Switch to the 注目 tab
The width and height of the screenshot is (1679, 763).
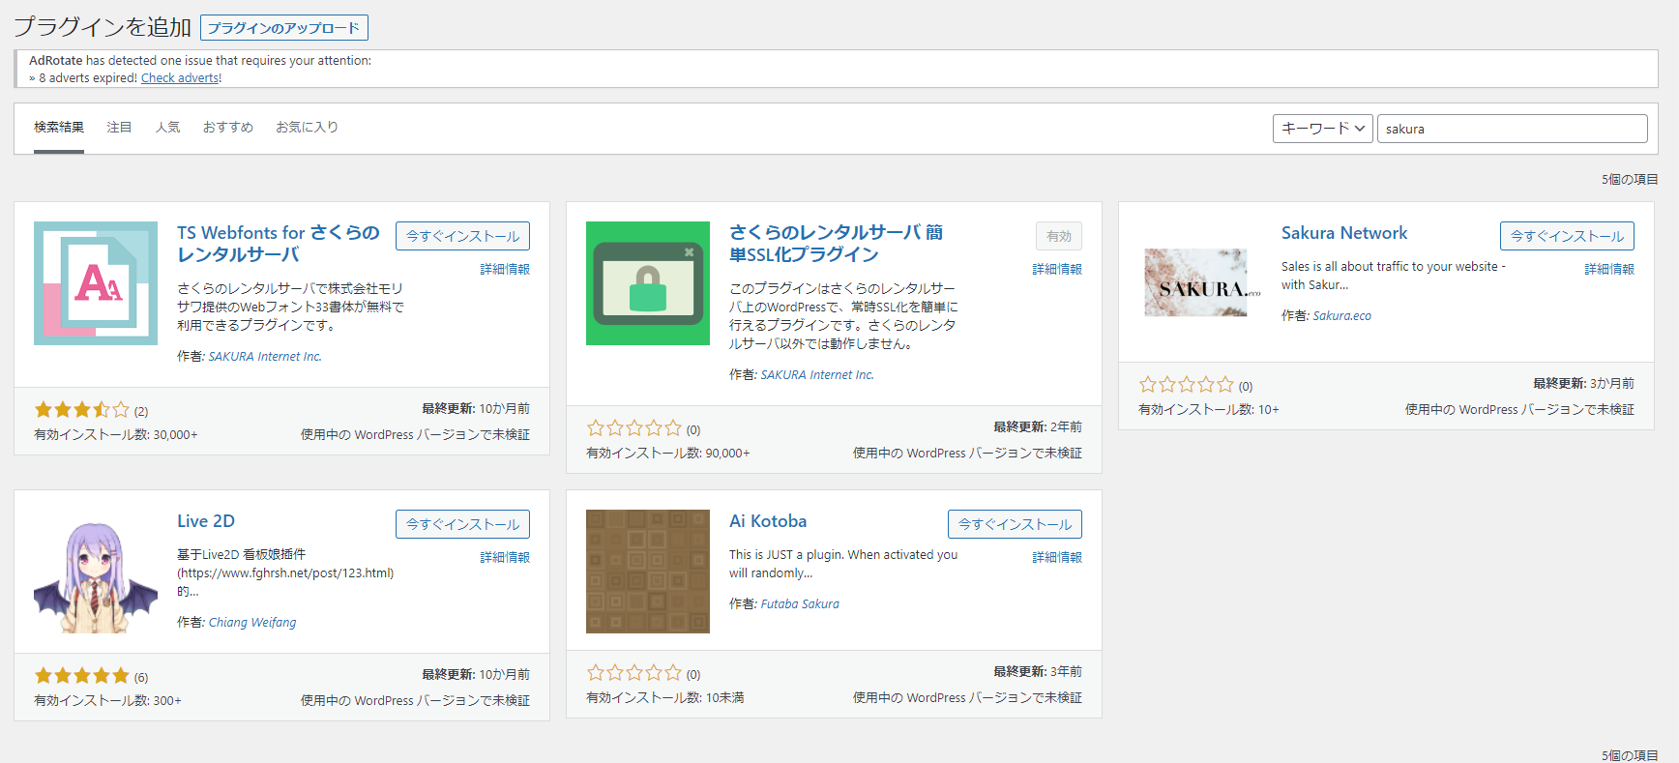click(x=119, y=127)
